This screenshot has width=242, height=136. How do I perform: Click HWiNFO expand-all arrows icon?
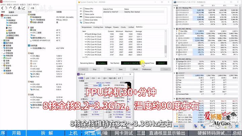176,126
